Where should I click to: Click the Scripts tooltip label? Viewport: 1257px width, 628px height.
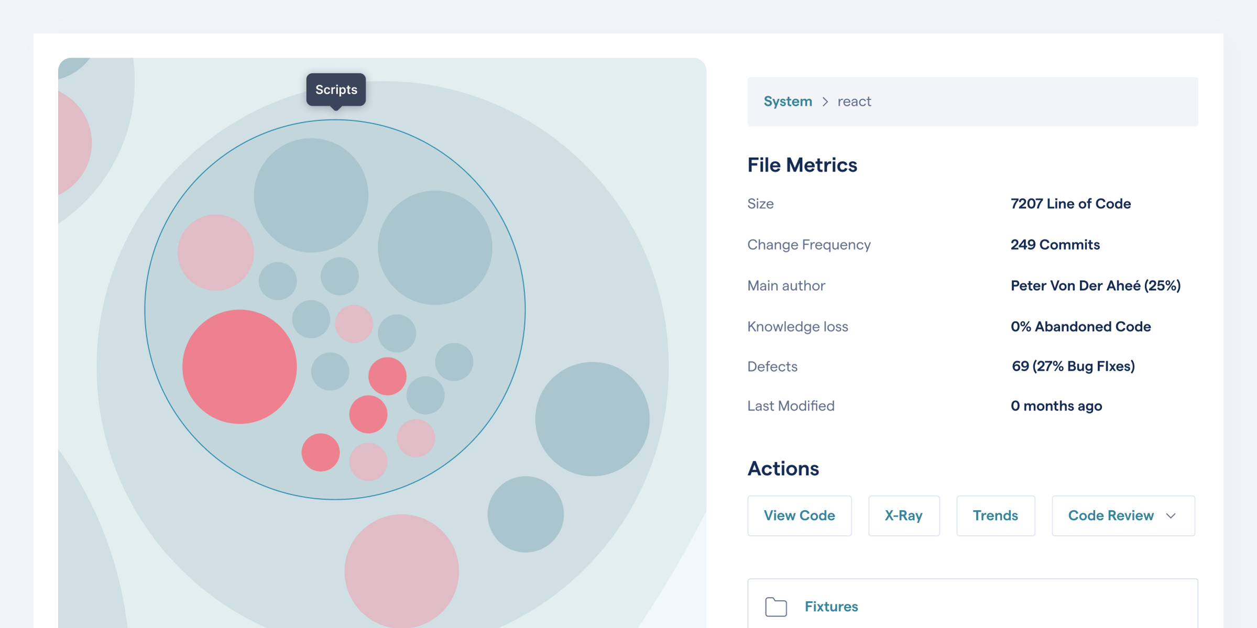click(x=336, y=90)
